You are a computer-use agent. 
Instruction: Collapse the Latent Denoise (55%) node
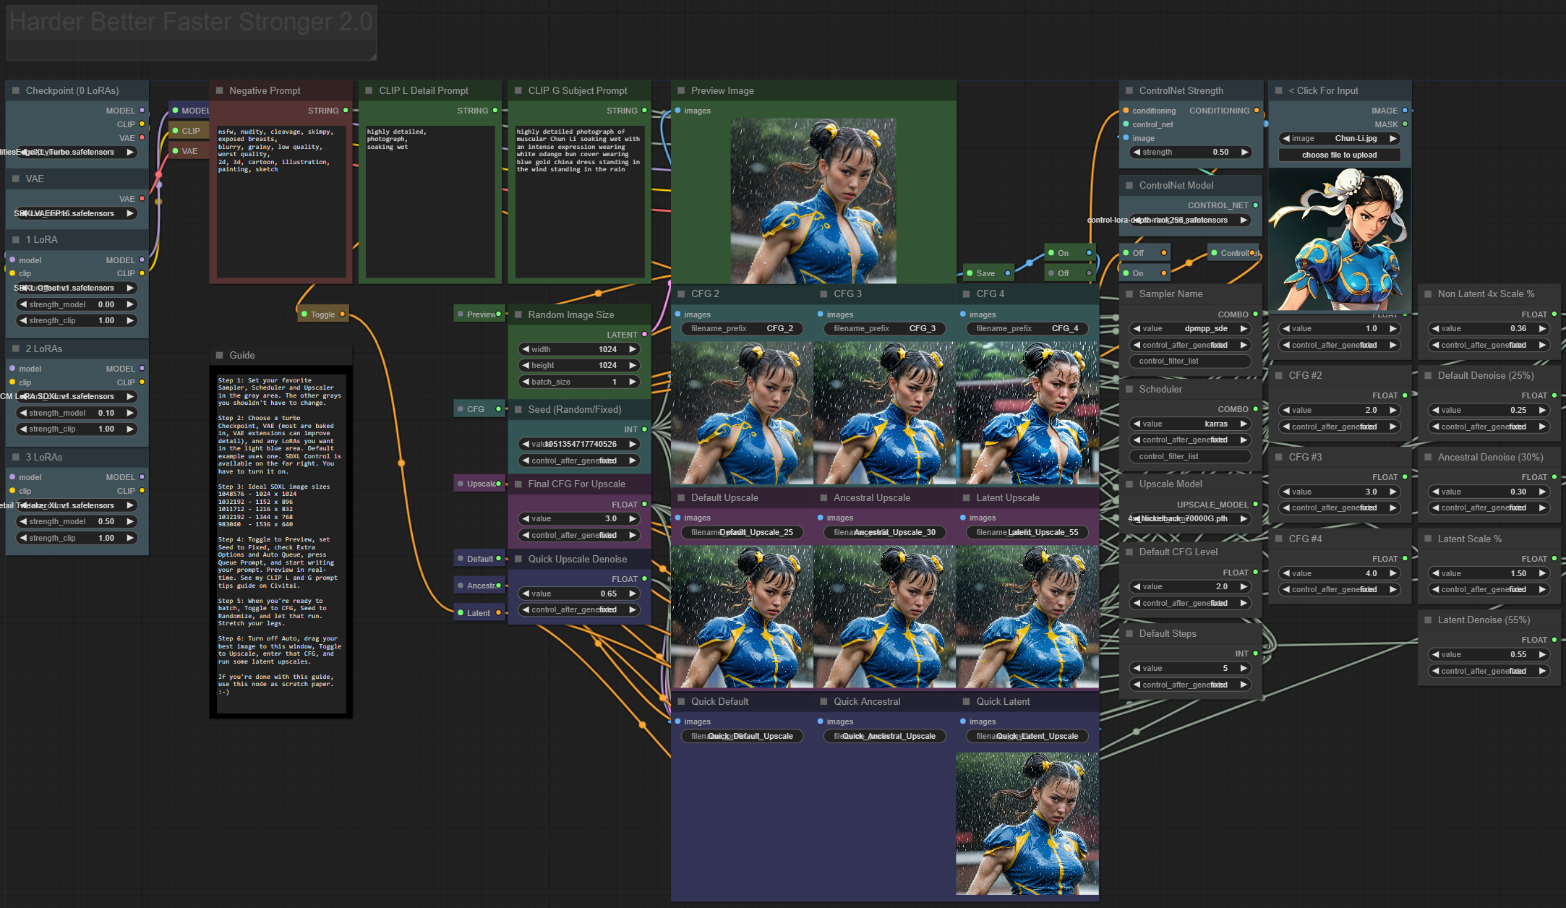1428,620
